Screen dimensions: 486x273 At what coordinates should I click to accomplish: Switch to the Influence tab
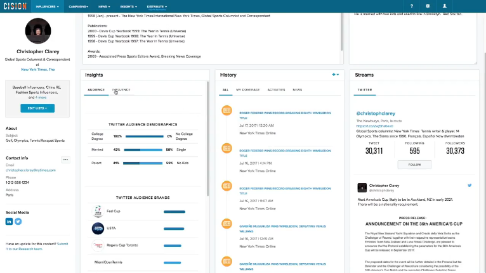121,90
